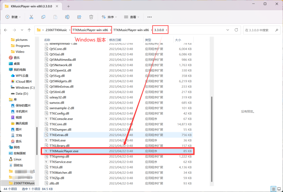Select TTKConsole.exe file
The height and width of the screenshot is (192, 283).
tap(118, 119)
